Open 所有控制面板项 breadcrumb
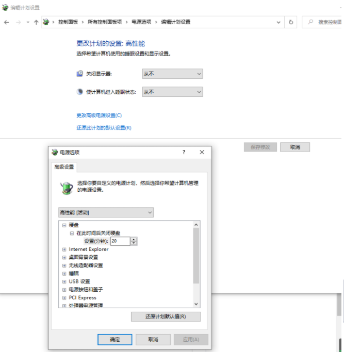This screenshot has width=344, height=352. click(x=105, y=22)
